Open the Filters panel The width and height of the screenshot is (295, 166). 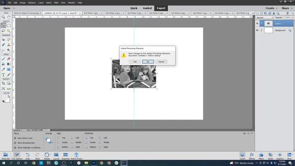point(261,156)
